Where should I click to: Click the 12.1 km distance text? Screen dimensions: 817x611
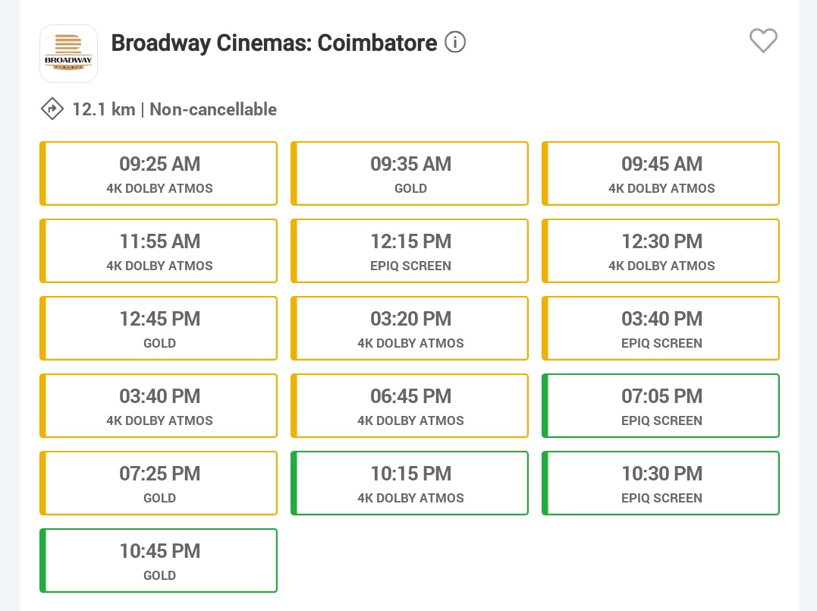[104, 109]
